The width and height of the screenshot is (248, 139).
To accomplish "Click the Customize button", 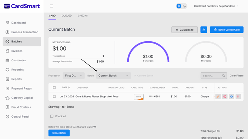I will coord(184,29).
